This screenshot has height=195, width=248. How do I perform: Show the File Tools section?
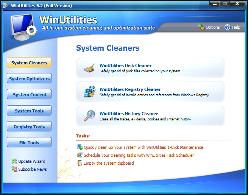(29, 143)
